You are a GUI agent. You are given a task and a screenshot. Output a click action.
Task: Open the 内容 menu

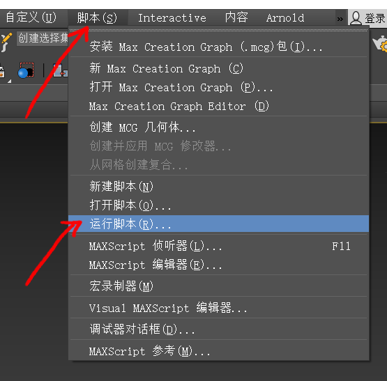236,17
